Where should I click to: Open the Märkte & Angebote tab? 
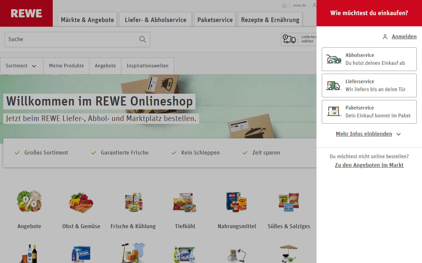(87, 19)
